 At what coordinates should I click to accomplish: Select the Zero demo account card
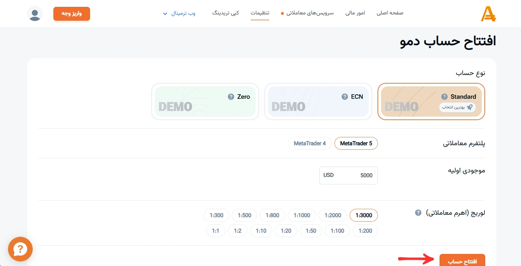[x=205, y=102]
